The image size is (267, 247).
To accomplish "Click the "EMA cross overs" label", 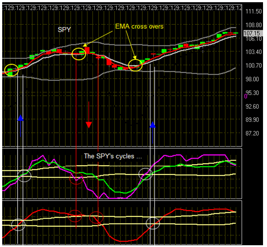I will tap(139, 27).
